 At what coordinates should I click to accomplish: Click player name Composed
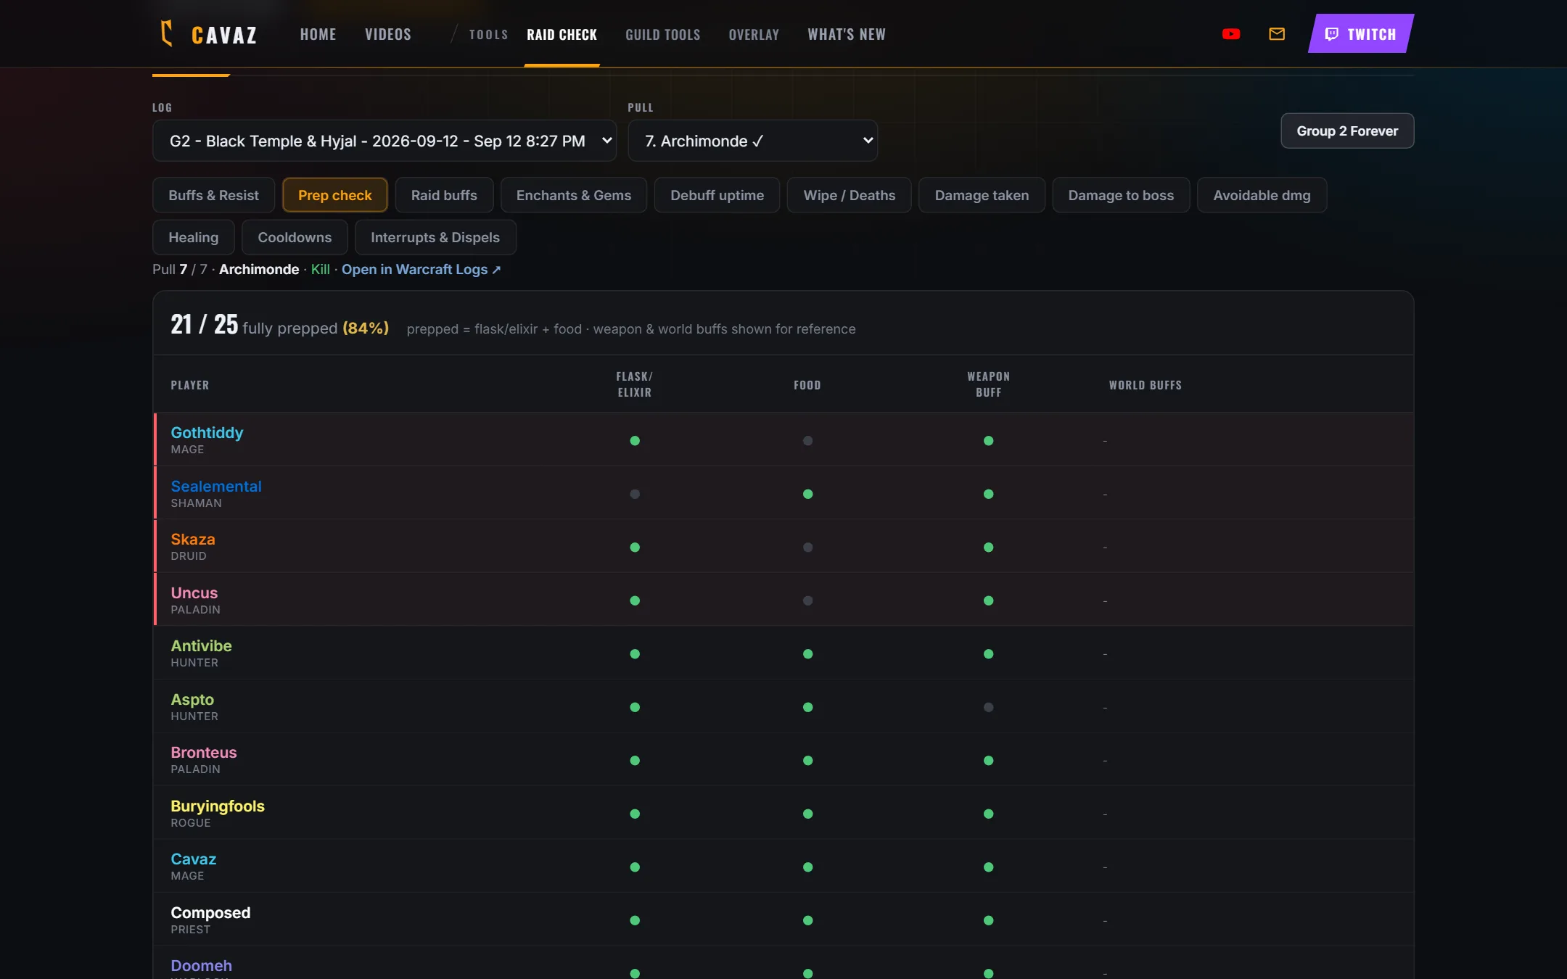(210, 912)
